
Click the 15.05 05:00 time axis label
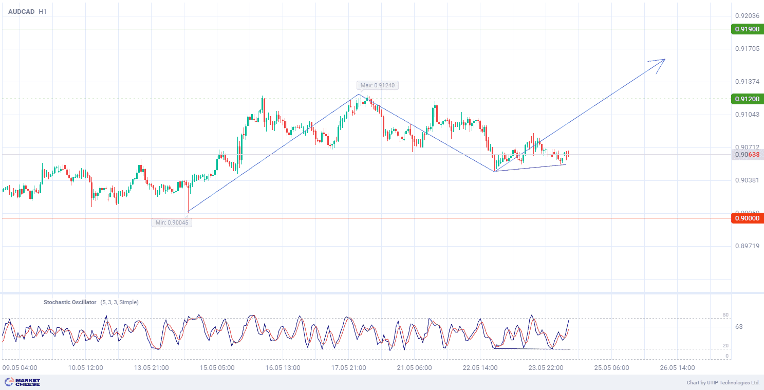(x=217, y=368)
